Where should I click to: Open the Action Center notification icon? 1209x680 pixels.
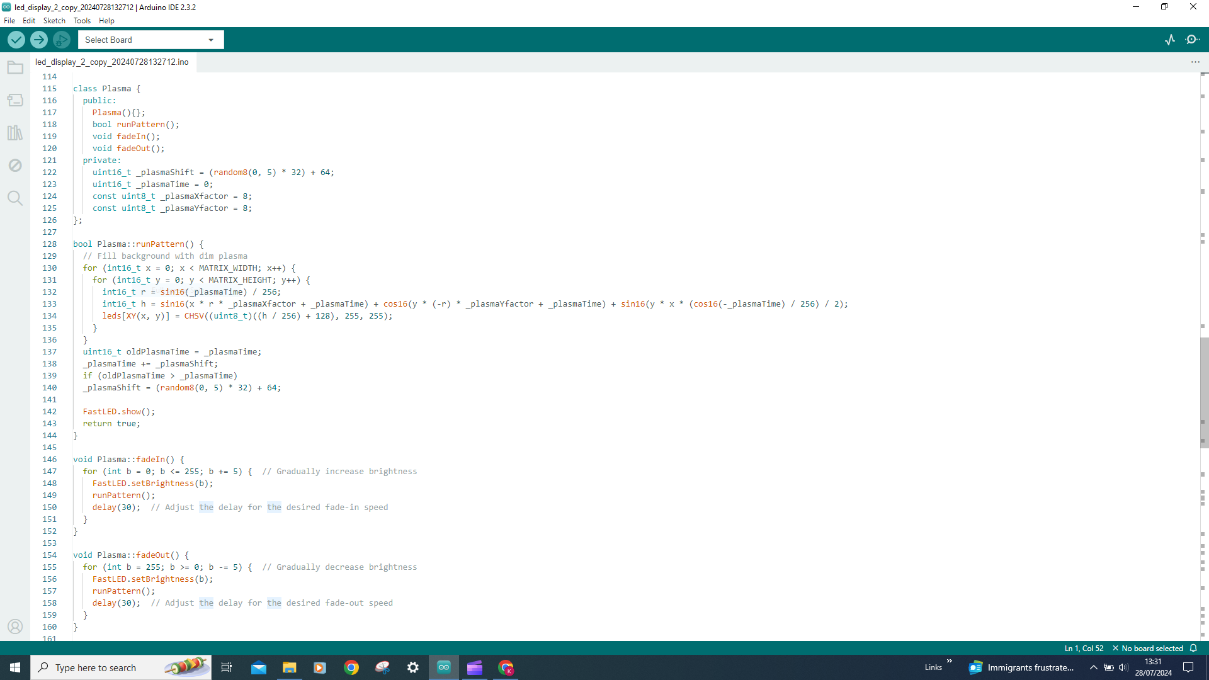tap(1188, 667)
